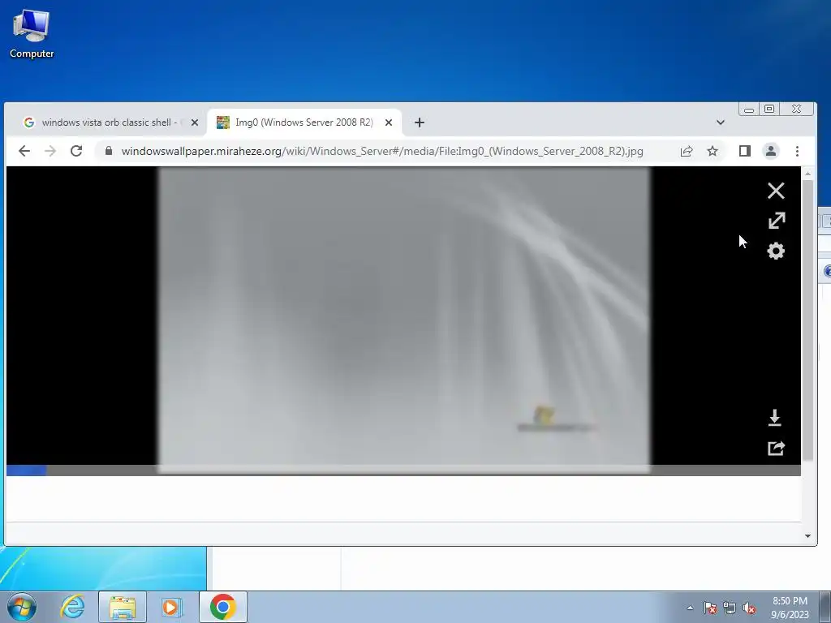
Task: Minimize the Chrome window
Action: [749, 110]
